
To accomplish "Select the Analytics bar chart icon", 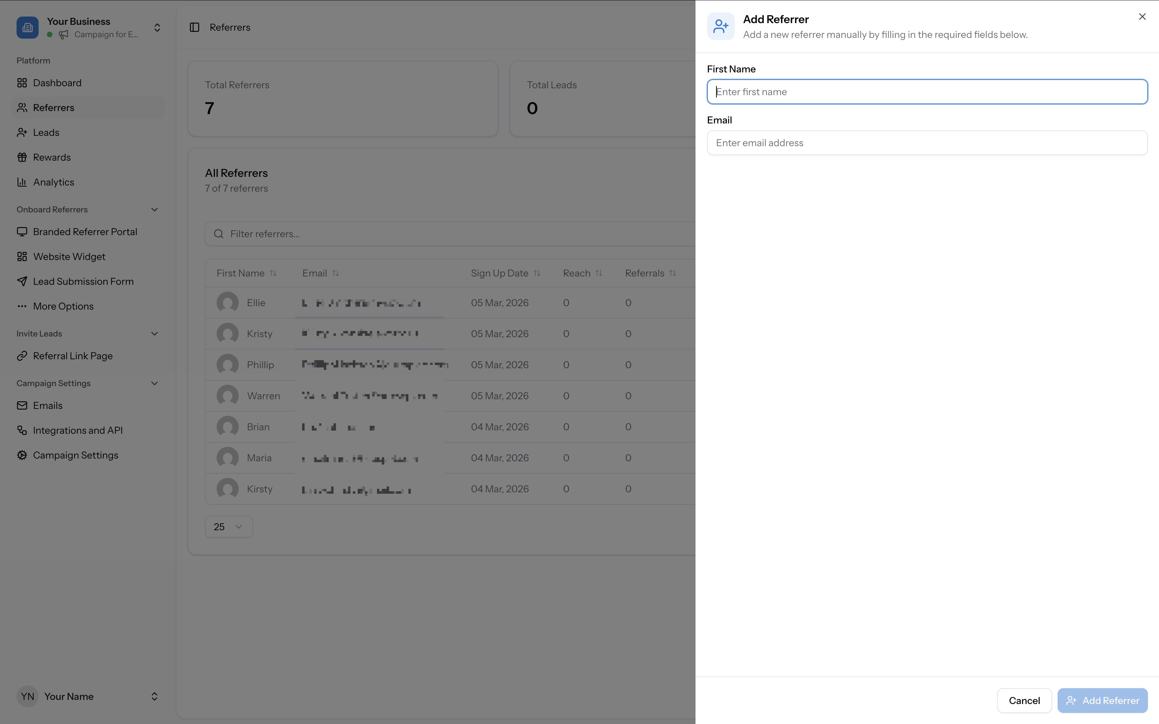I will point(22,182).
